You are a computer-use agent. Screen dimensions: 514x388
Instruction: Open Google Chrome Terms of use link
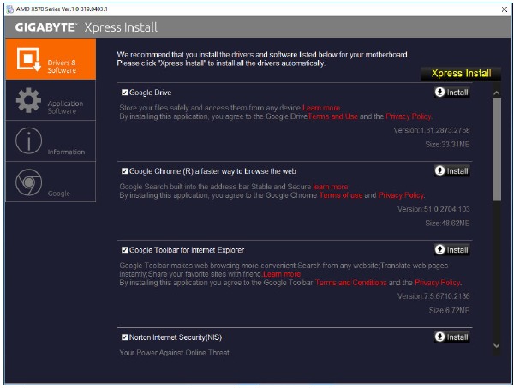(x=340, y=194)
